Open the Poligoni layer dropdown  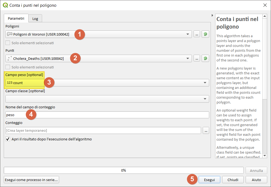pyautogui.click(x=188, y=34)
